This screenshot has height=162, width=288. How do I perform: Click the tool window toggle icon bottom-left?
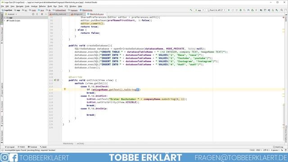[x=2, y=150]
